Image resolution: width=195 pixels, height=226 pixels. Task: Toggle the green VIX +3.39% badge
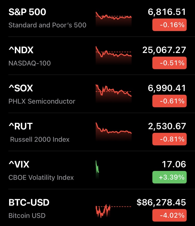(x=169, y=177)
